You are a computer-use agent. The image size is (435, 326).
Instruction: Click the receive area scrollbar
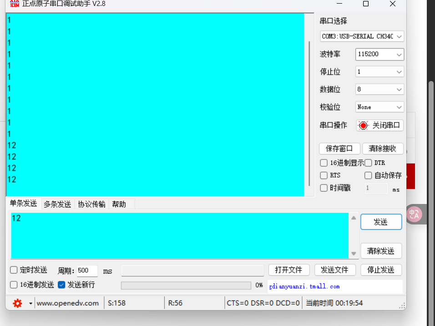pyautogui.click(x=309, y=113)
